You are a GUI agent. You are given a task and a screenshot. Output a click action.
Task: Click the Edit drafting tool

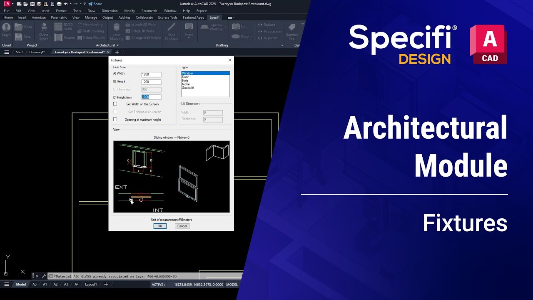[239, 26]
